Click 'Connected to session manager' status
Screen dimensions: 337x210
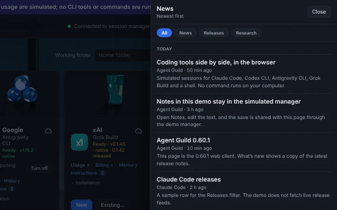tap(112, 26)
